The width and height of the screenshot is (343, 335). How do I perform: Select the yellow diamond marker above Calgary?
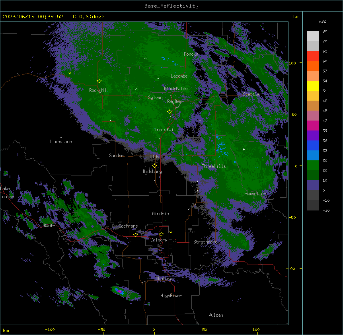[x=161, y=234]
